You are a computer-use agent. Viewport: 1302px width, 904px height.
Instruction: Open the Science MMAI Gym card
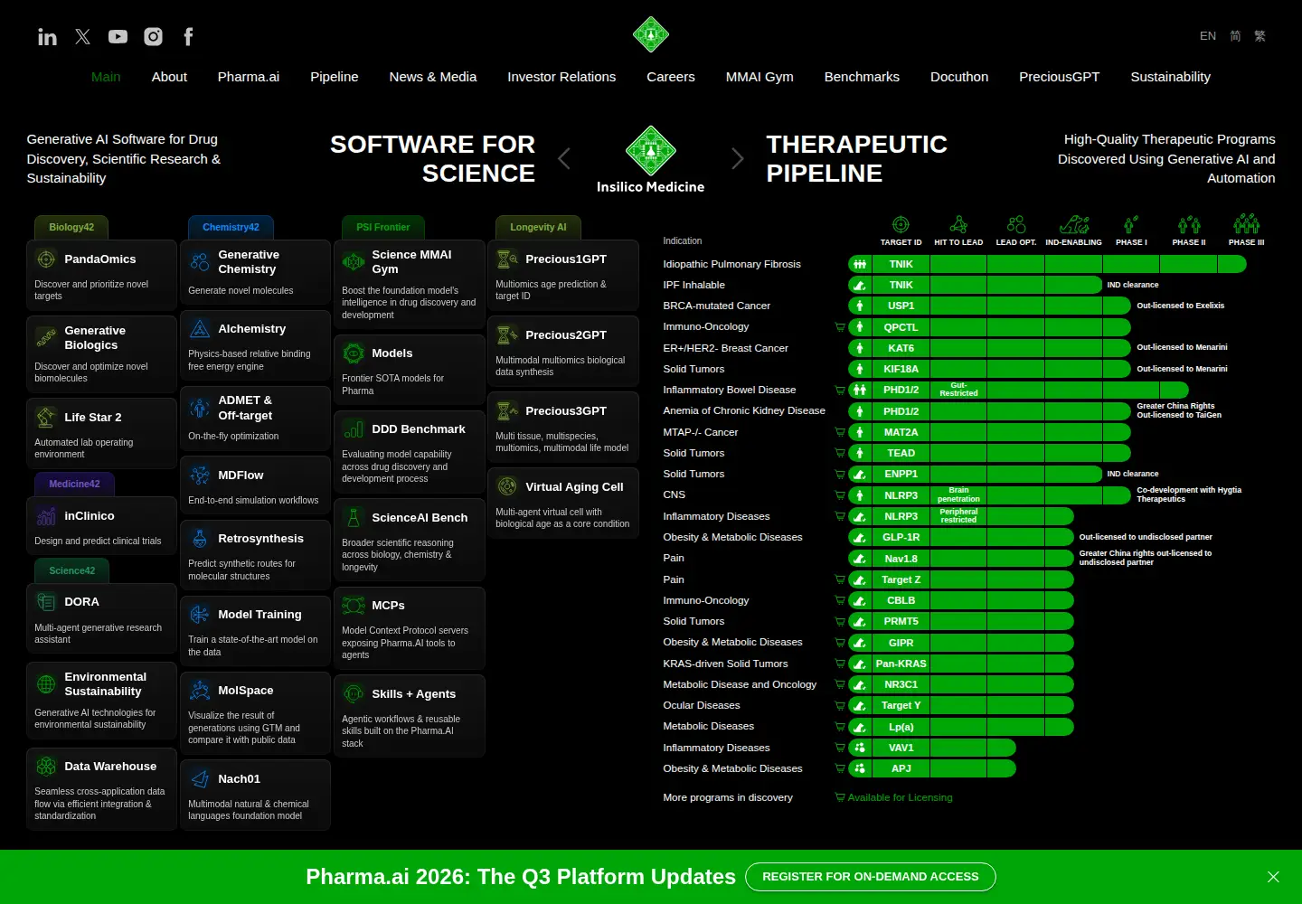[x=410, y=284]
